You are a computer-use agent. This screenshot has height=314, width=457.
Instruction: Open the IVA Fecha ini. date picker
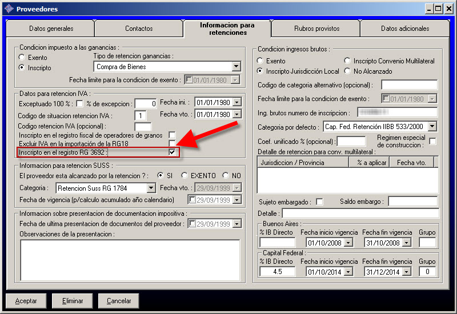(235, 103)
